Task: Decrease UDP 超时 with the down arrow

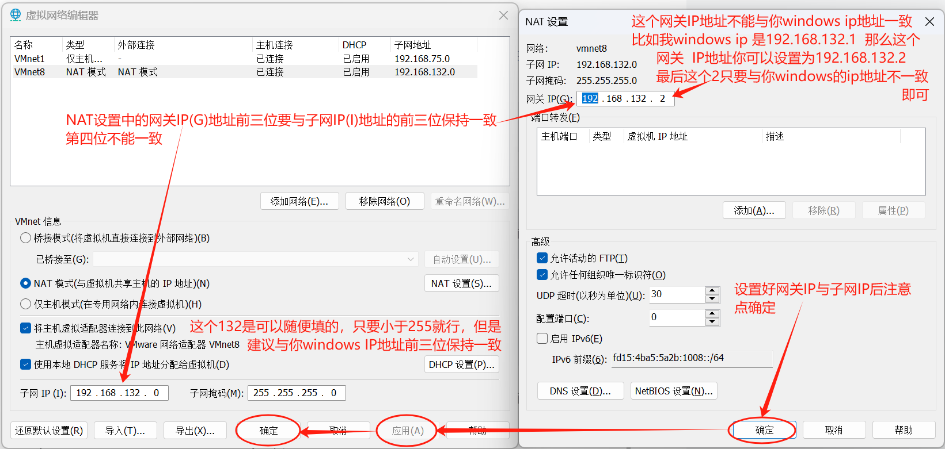Action: (712, 299)
